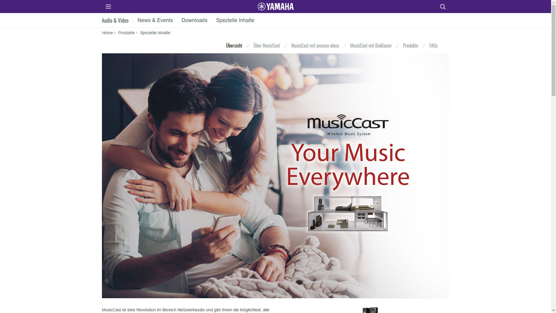Click the scrollbar up arrow

(553, 2)
